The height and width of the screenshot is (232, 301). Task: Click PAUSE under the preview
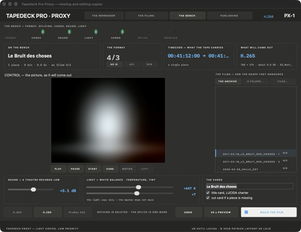tap(76, 169)
